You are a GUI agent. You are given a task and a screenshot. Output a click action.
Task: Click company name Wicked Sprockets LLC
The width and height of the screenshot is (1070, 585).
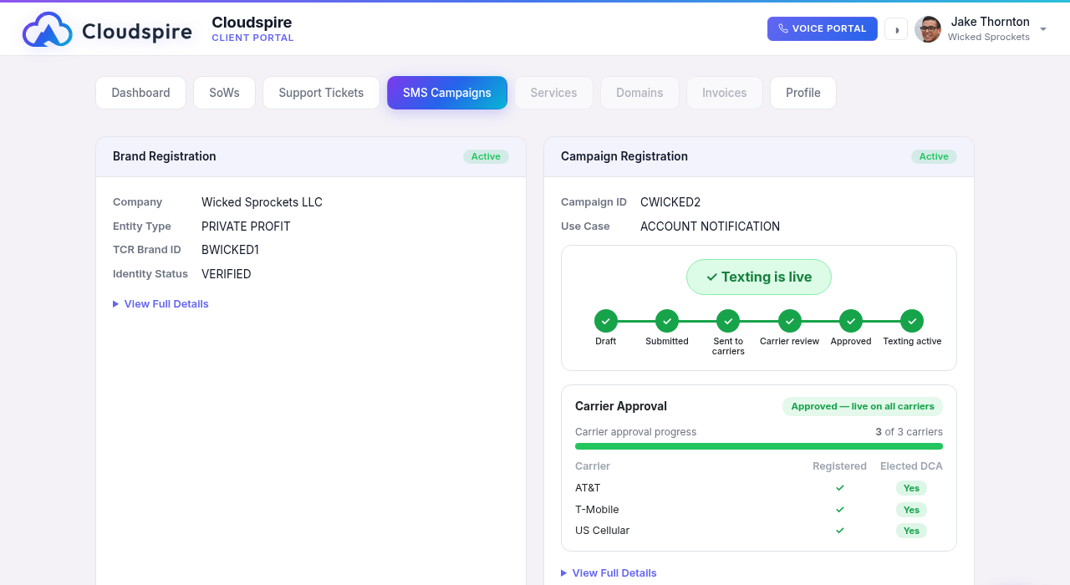click(262, 202)
